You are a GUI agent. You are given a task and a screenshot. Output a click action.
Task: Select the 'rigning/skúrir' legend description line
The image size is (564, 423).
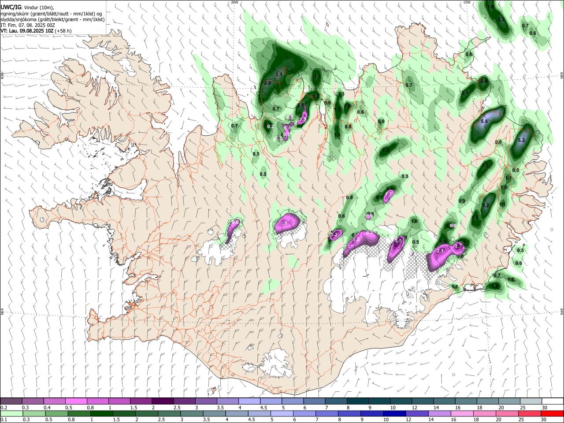(x=51, y=14)
